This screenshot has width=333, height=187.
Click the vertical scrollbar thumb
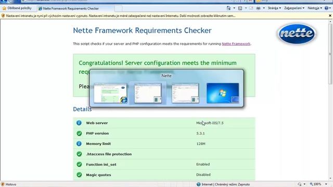[x=330, y=54]
